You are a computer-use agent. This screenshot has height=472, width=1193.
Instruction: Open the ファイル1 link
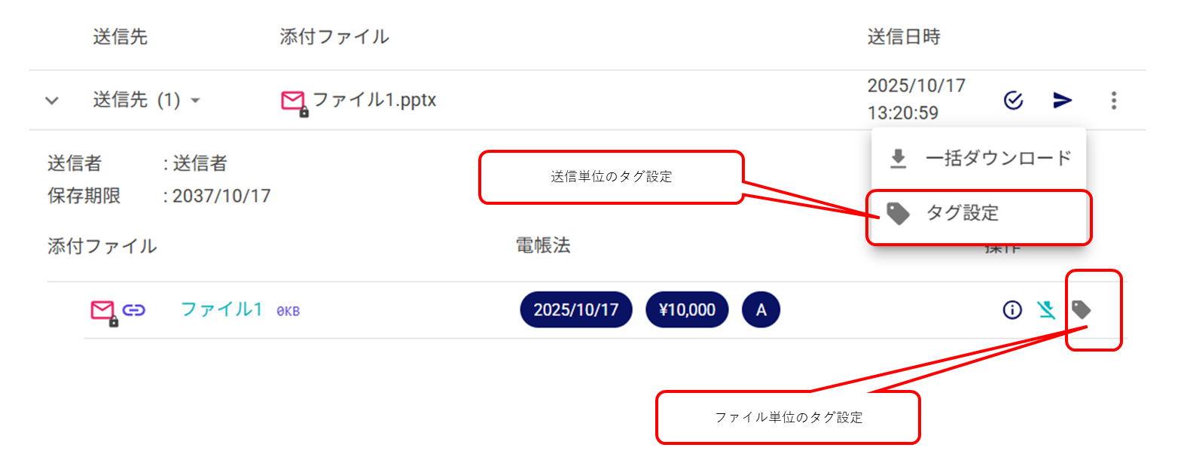pos(221,309)
